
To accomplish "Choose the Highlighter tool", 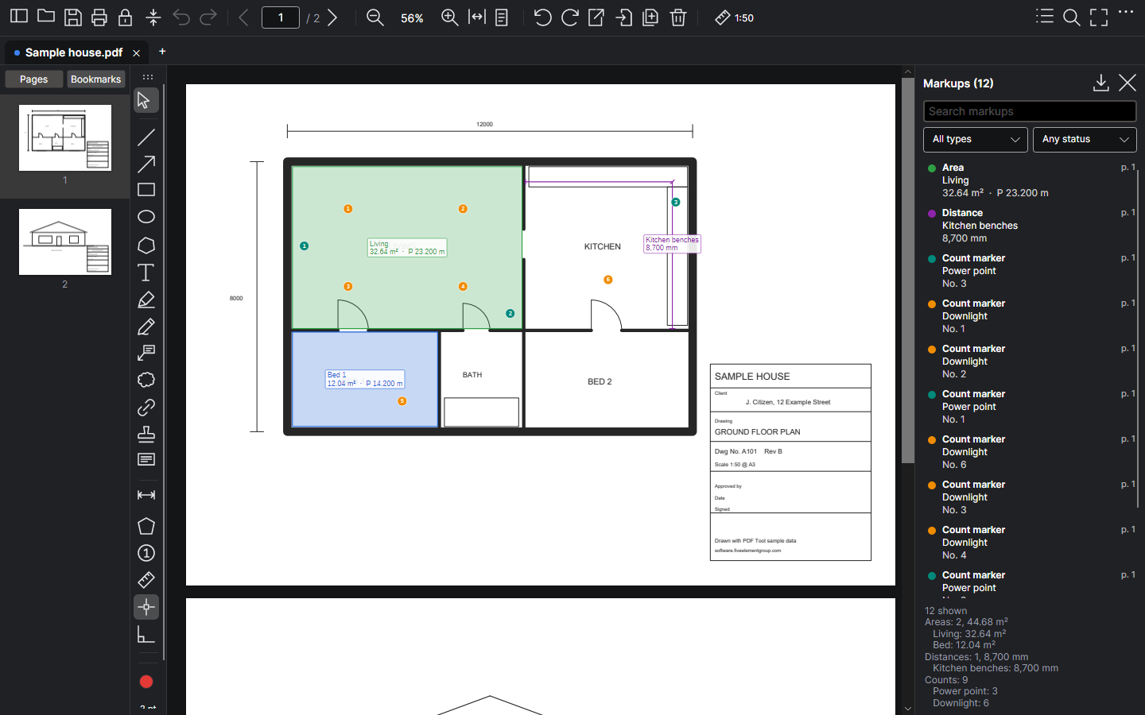I will point(146,300).
